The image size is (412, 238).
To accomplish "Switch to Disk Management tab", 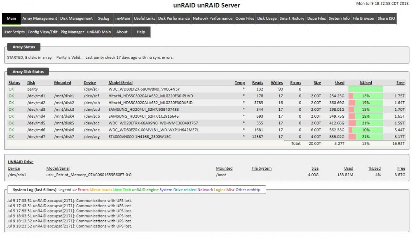I will pos(76,19).
